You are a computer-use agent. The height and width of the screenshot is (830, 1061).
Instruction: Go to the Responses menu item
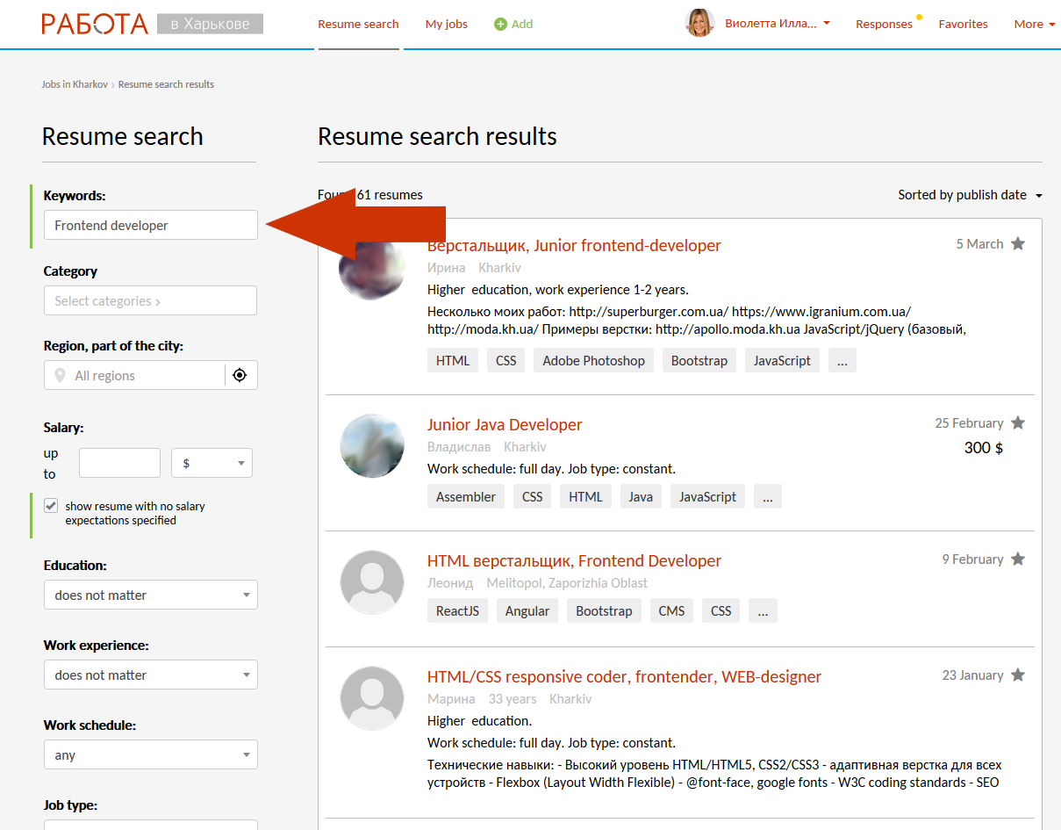[884, 25]
